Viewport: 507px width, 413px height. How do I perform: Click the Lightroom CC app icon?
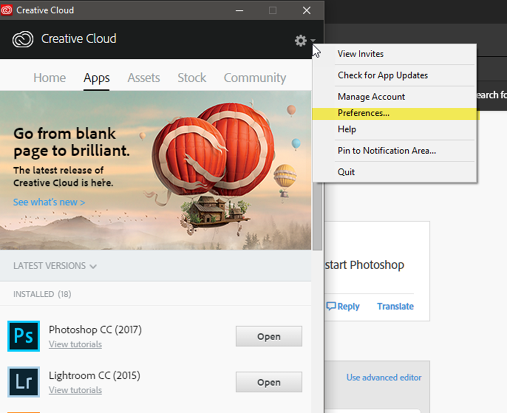click(x=23, y=382)
